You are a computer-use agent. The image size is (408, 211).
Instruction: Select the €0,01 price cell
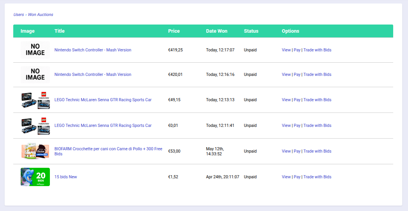[173, 125]
